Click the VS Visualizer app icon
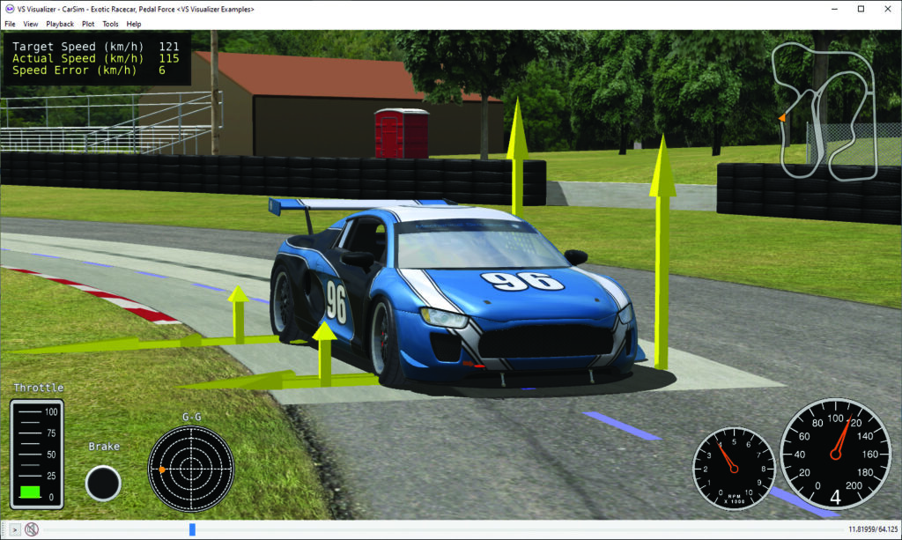902x540 pixels. [9, 8]
